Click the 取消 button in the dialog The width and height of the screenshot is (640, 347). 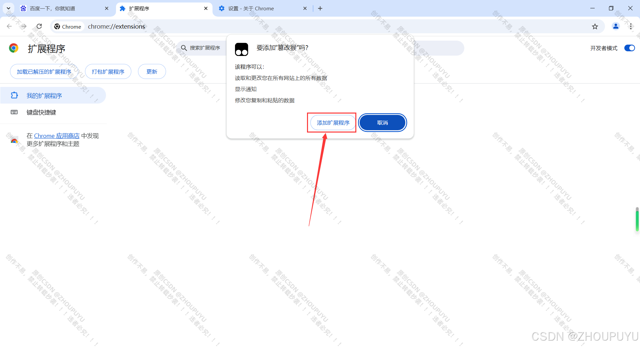pos(382,123)
